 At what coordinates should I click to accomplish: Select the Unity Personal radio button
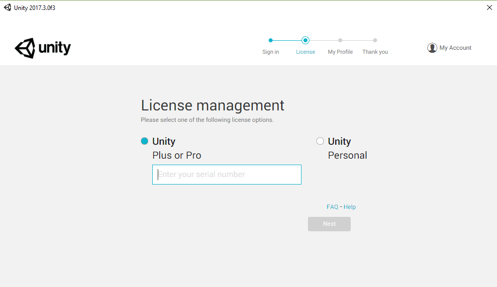pos(320,141)
